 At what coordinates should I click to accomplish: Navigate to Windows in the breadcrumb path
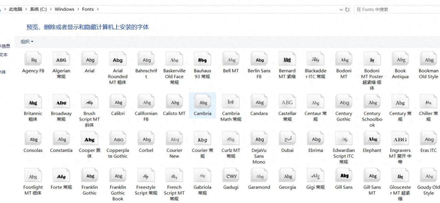point(64,9)
